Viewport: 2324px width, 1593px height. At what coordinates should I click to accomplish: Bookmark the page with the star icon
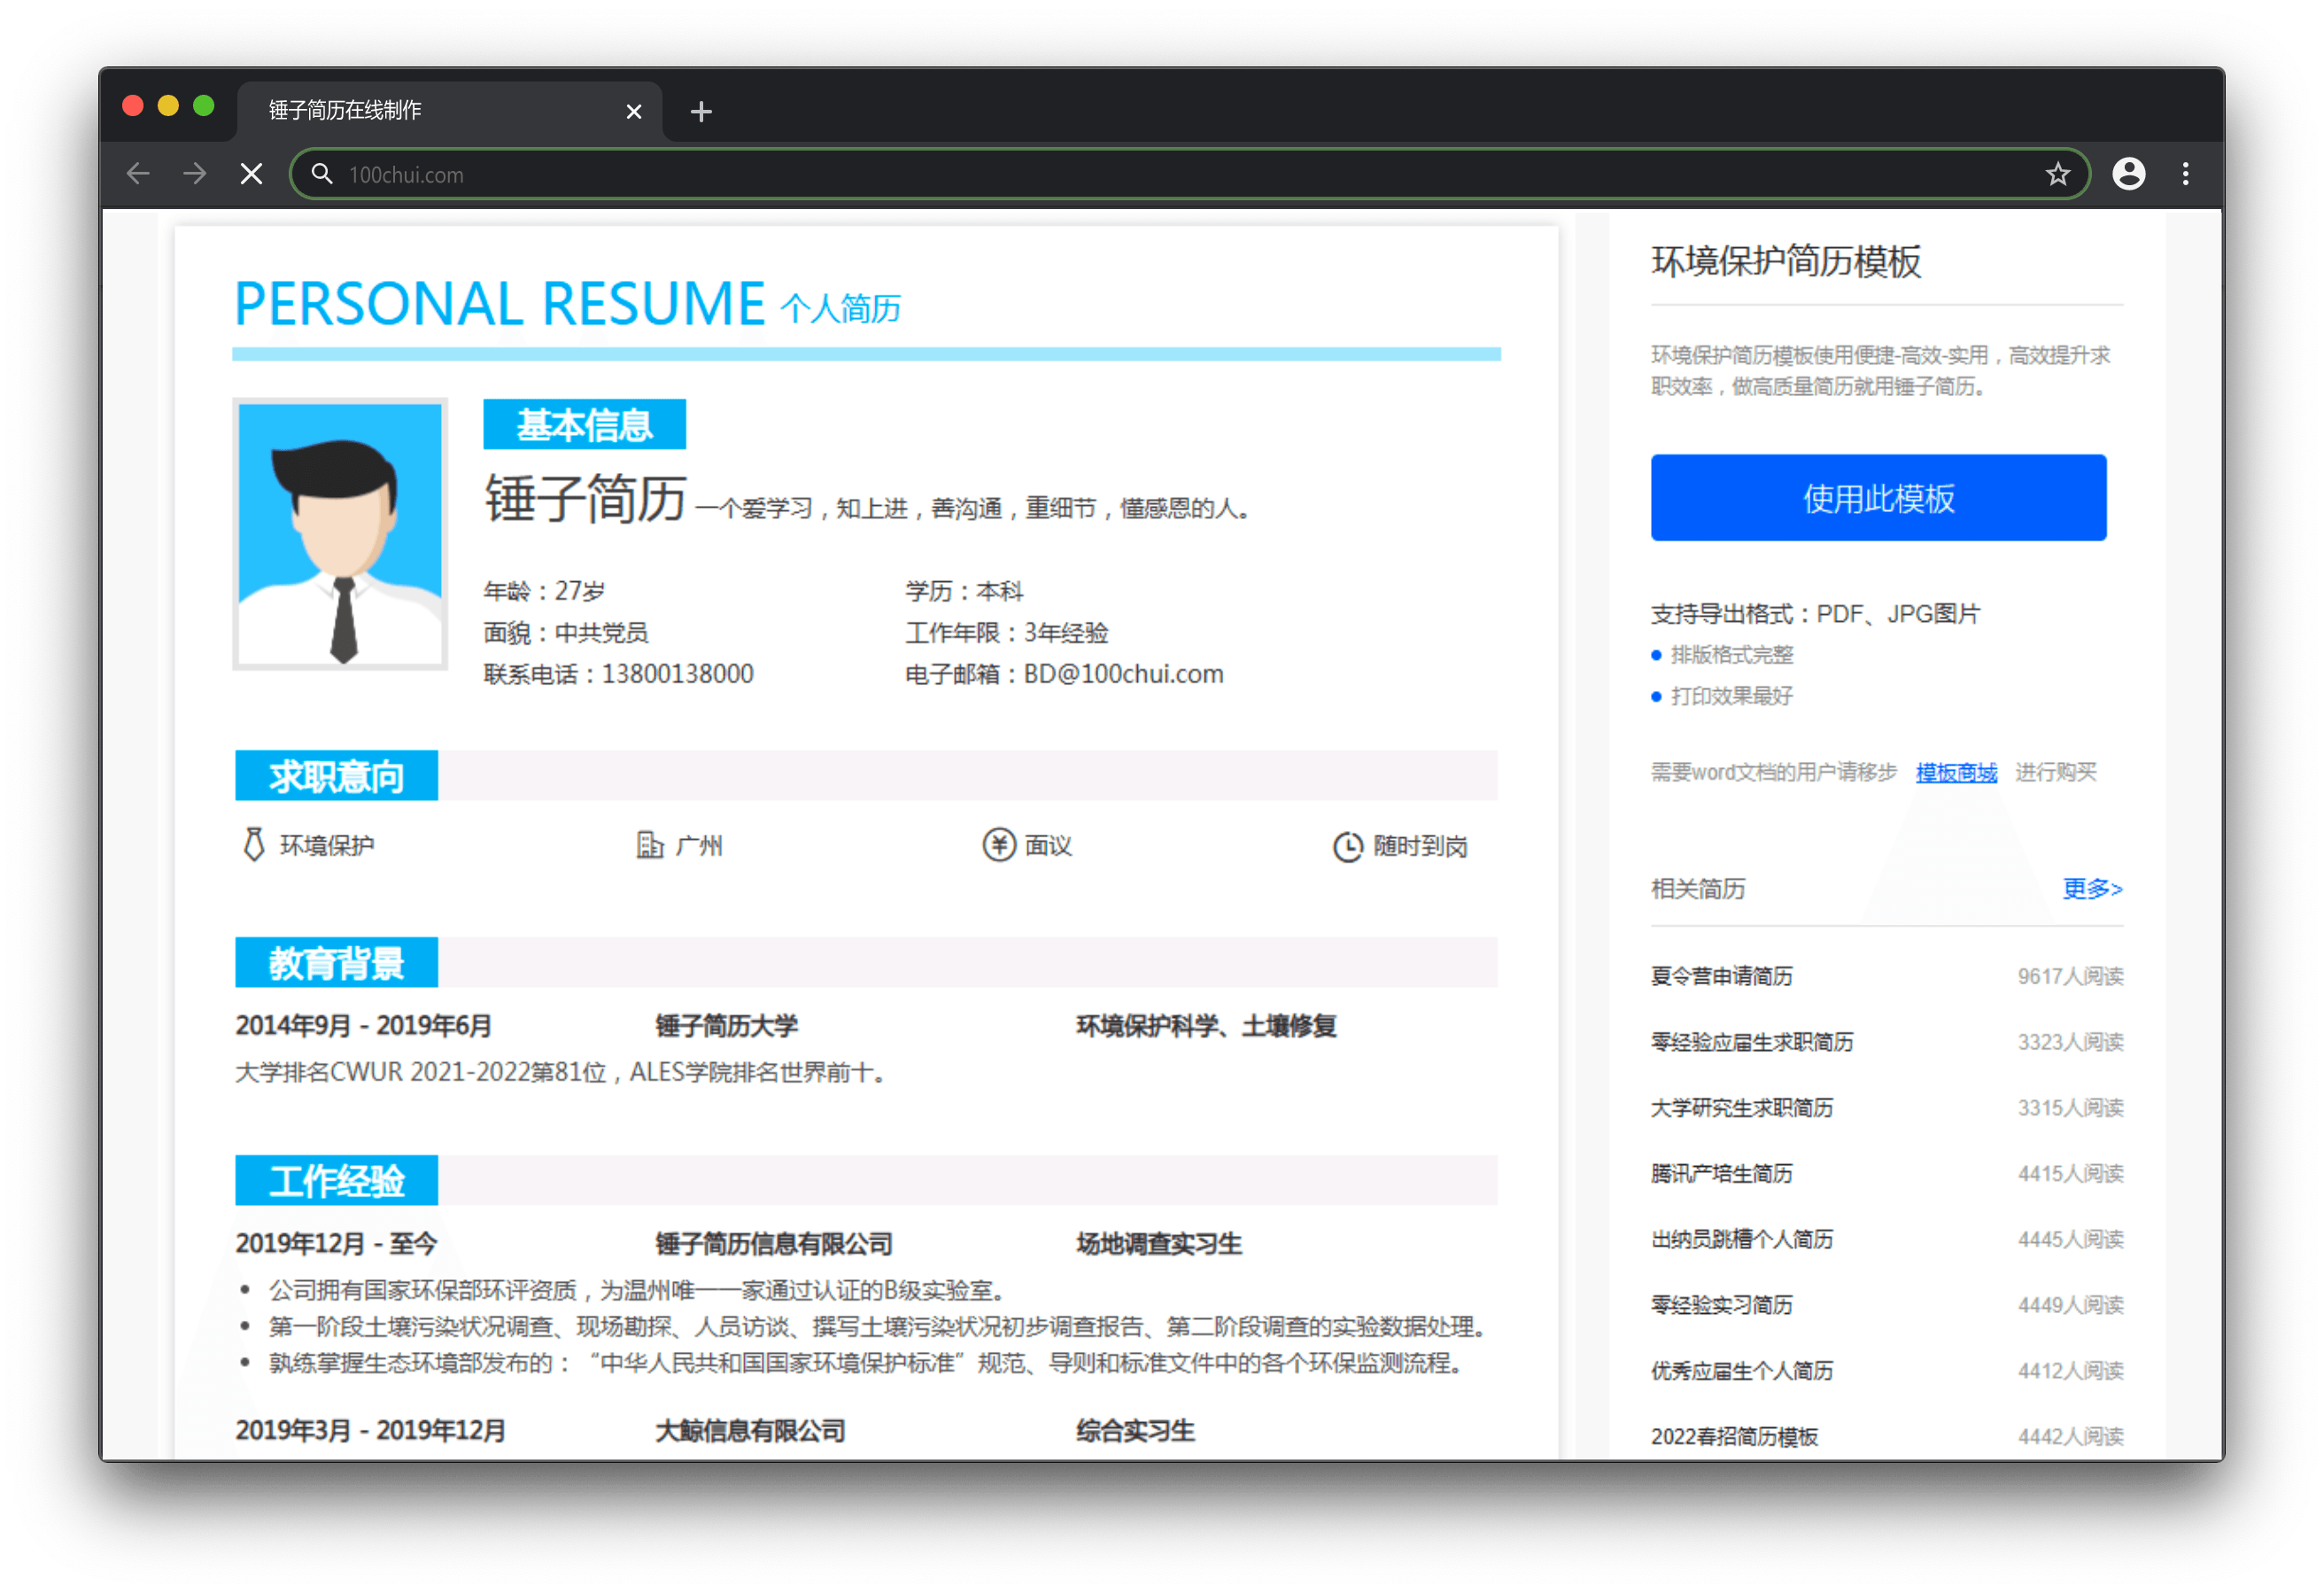coord(2057,175)
